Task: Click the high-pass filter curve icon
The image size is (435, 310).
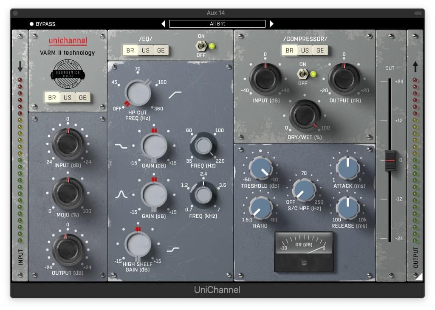Action: click(175, 95)
